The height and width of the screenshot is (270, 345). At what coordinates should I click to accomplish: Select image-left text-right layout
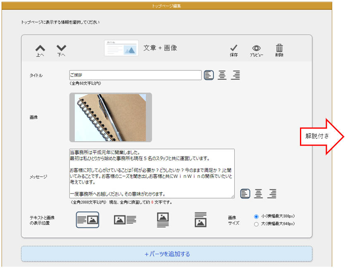coord(125,220)
